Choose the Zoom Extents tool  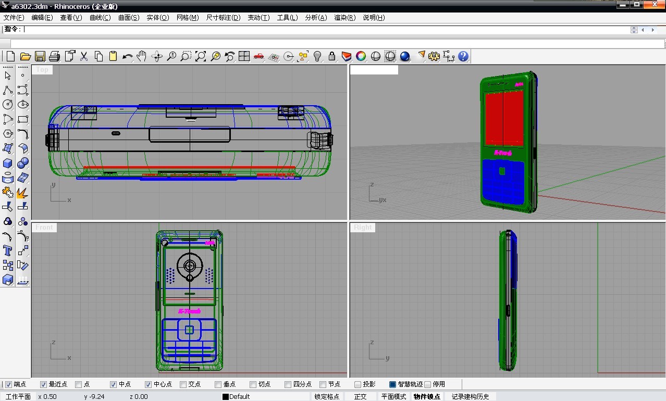click(x=200, y=56)
